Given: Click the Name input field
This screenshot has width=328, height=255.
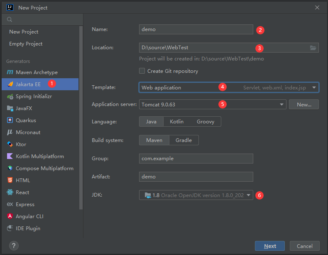Looking at the screenshot, I should [196, 29].
